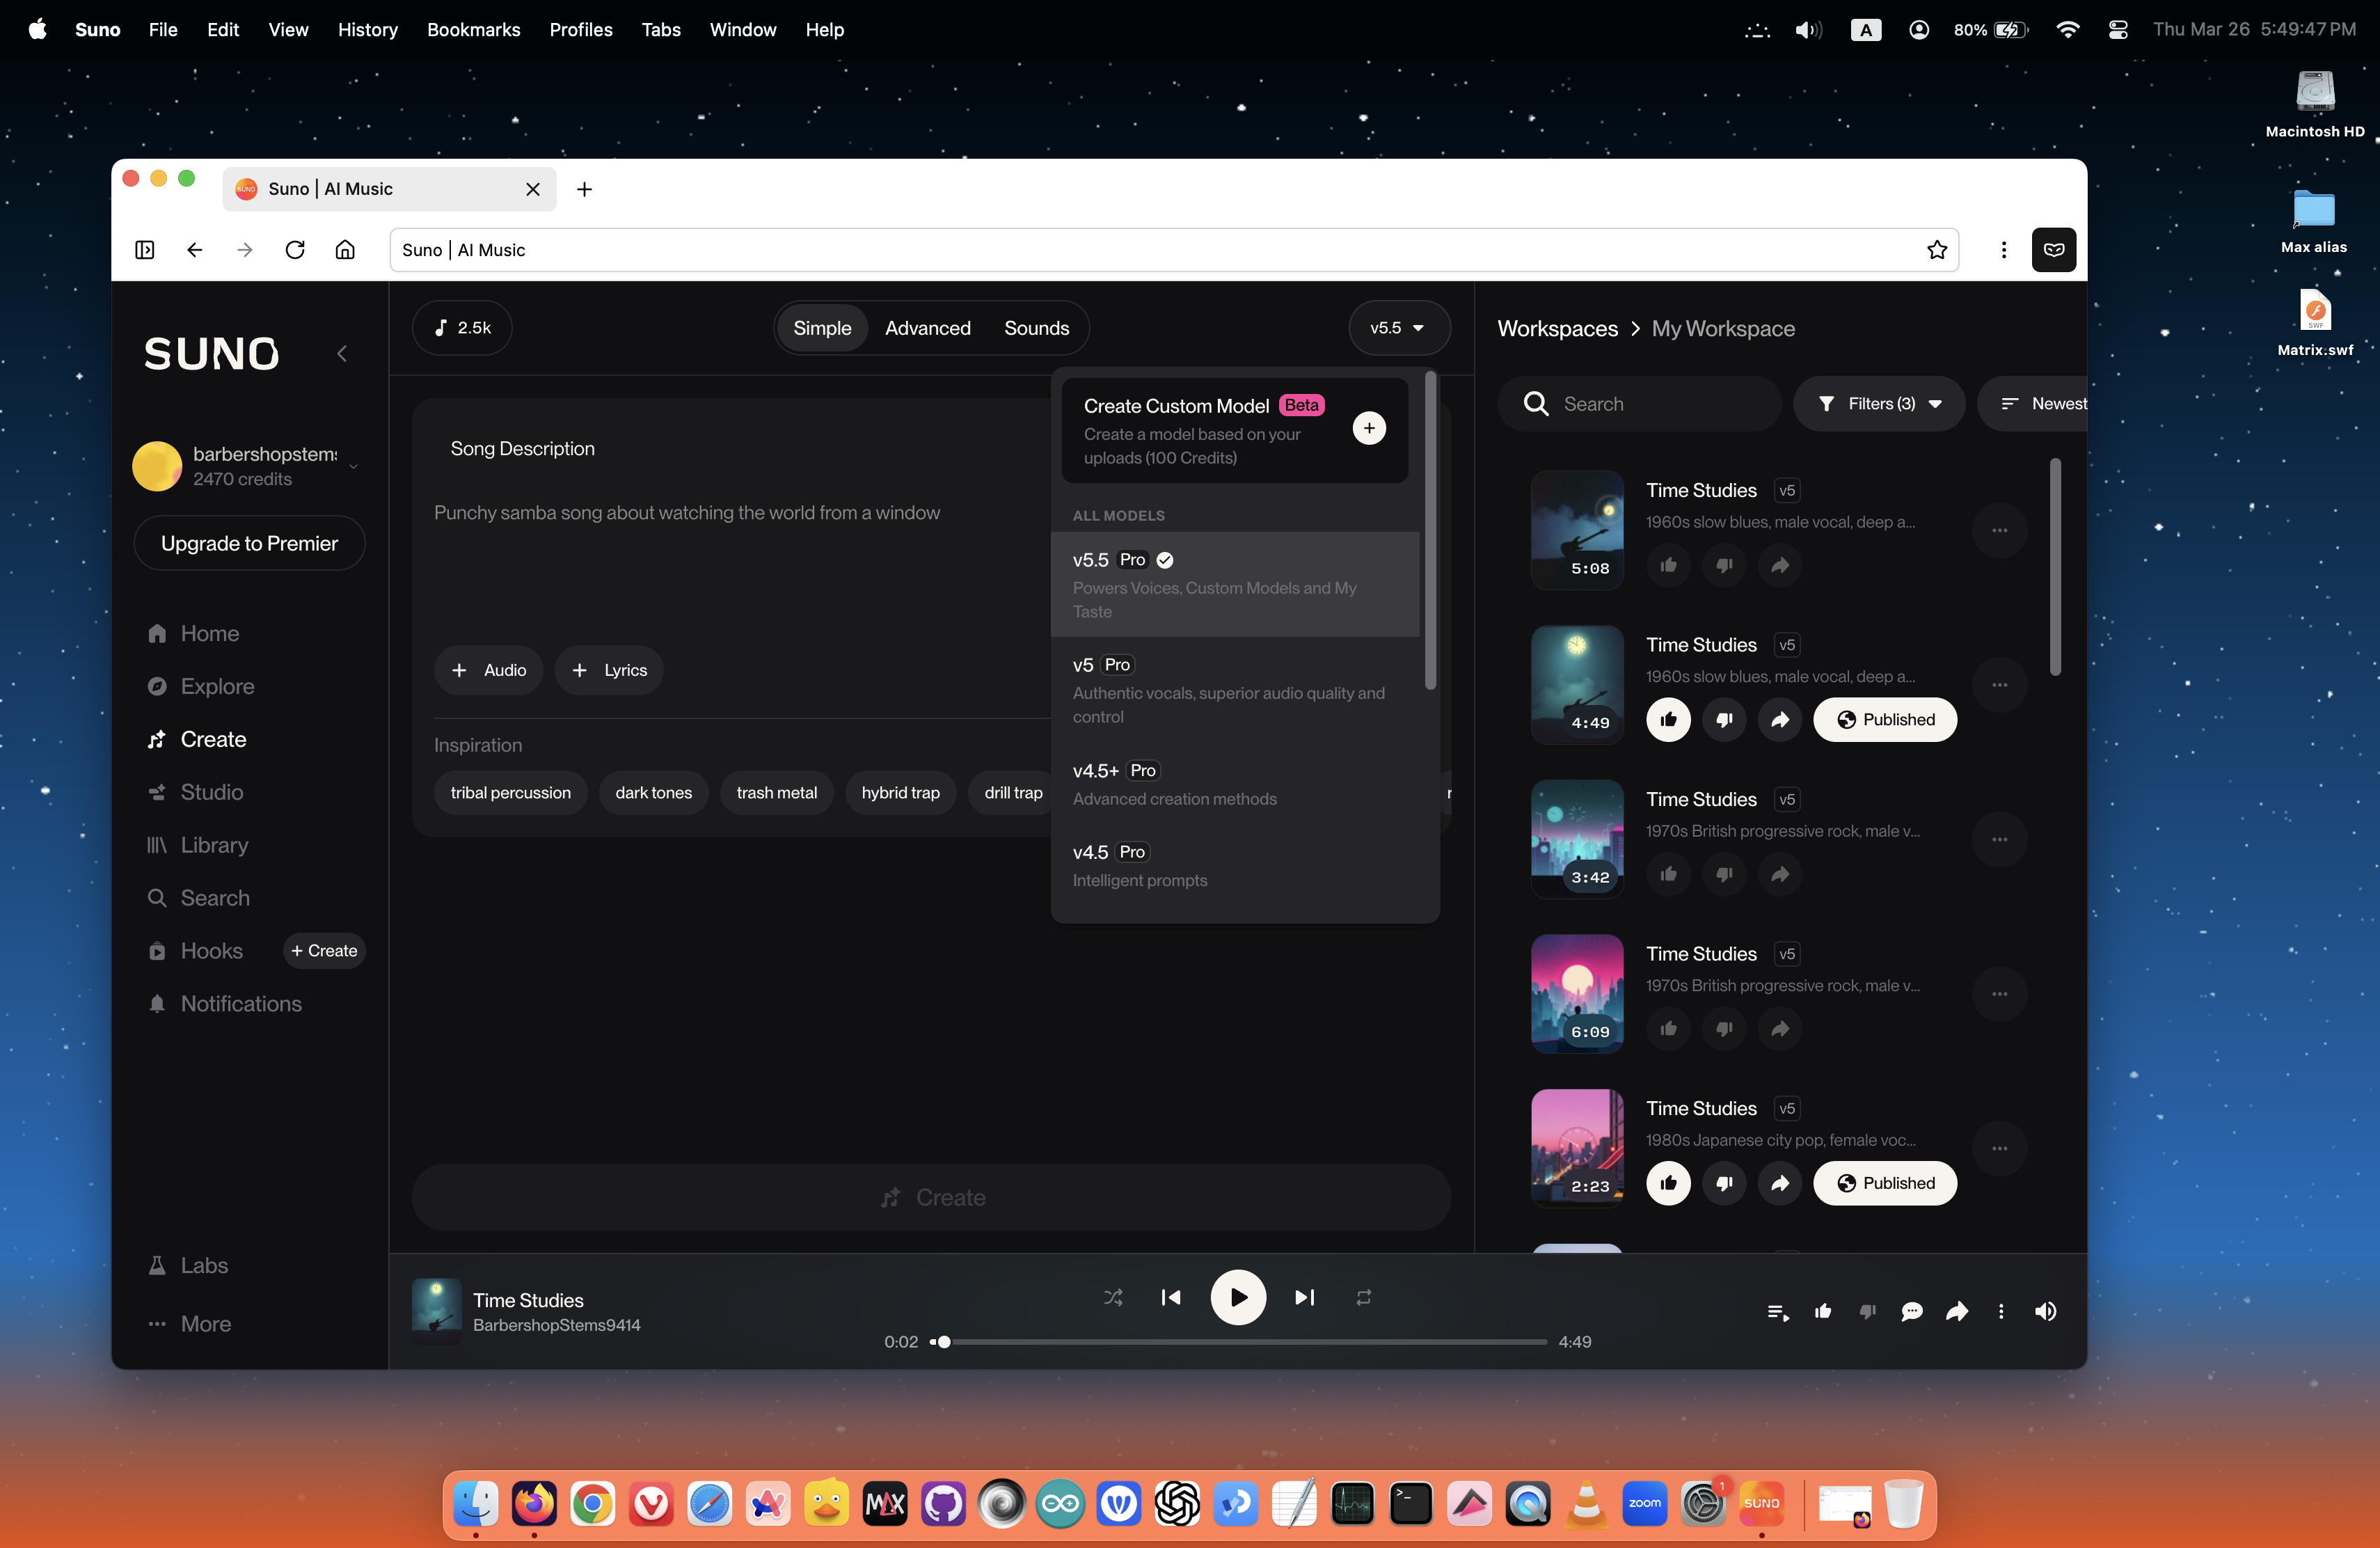The width and height of the screenshot is (2380, 1548).
Task: Expand the barbershopstems account menu
Action: pos(353,466)
